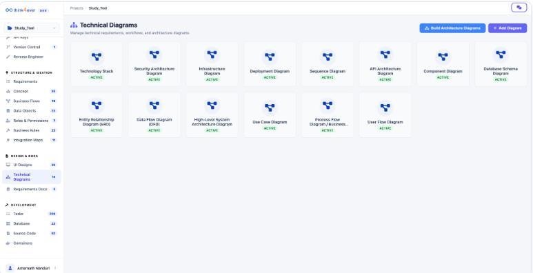Click the think4ever infinity logo
This screenshot has width=533, height=273.
click(x=9, y=10)
